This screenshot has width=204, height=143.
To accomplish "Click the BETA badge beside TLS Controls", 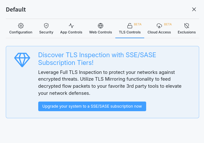I will pyautogui.click(x=137, y=24).
